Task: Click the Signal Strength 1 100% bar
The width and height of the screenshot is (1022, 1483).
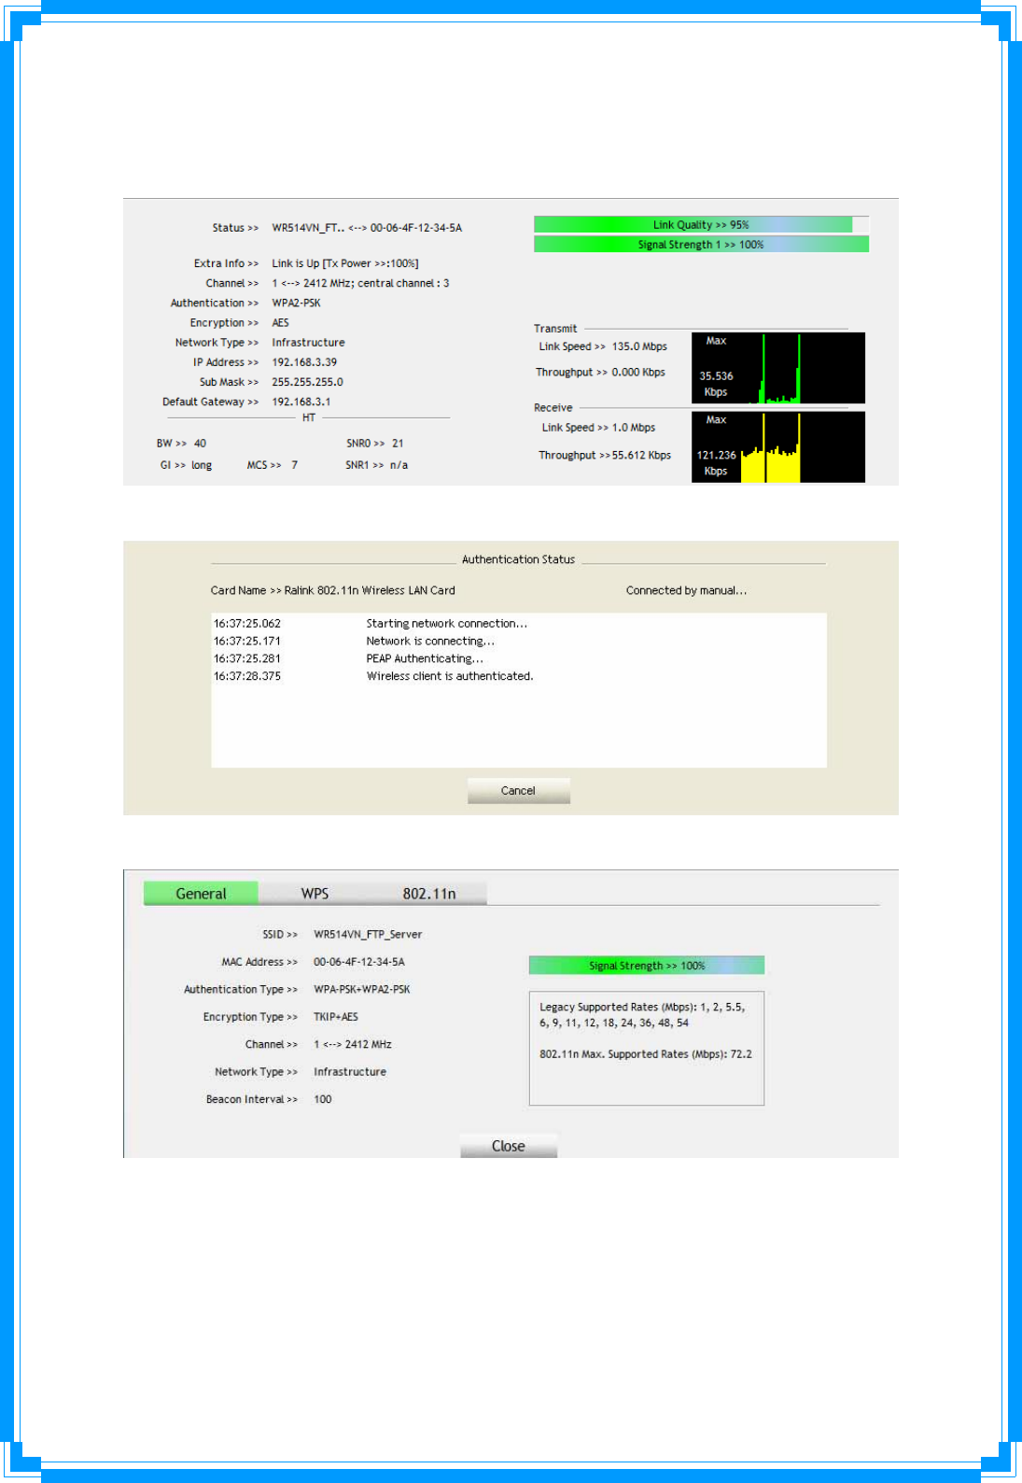Action: point(701,245)
